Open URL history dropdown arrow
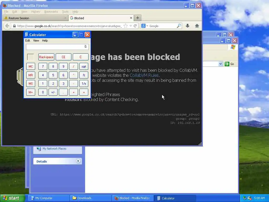The width and height of the screenshot is (269, 202). 131,26
